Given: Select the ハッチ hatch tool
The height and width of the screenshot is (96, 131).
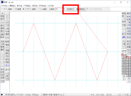Looking at the screenshot, I should [x=2, y=22].
